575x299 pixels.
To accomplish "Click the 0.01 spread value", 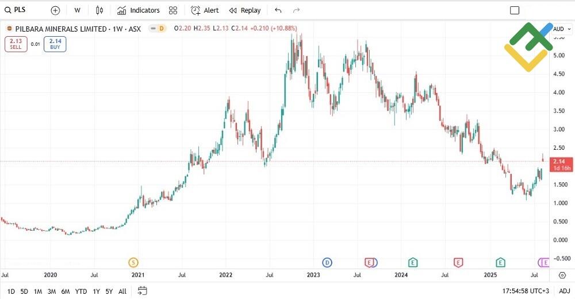I will click(x=35, y=44).
